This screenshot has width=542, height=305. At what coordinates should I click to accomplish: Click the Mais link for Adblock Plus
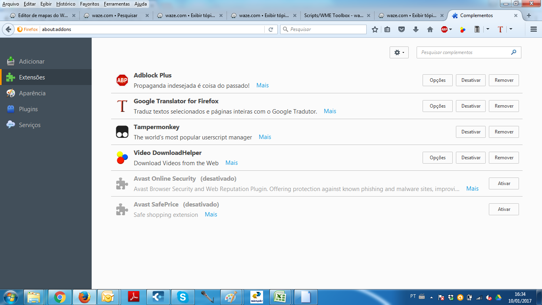(263, 85)
